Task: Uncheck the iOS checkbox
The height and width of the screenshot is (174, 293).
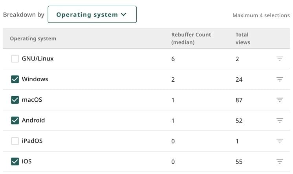Action: [15, 161]
